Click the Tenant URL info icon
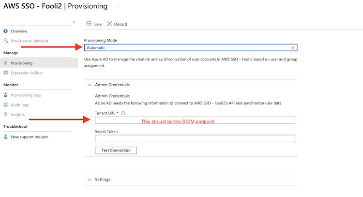The height and width of the screenshot is (197, 363). coord(123,113)
